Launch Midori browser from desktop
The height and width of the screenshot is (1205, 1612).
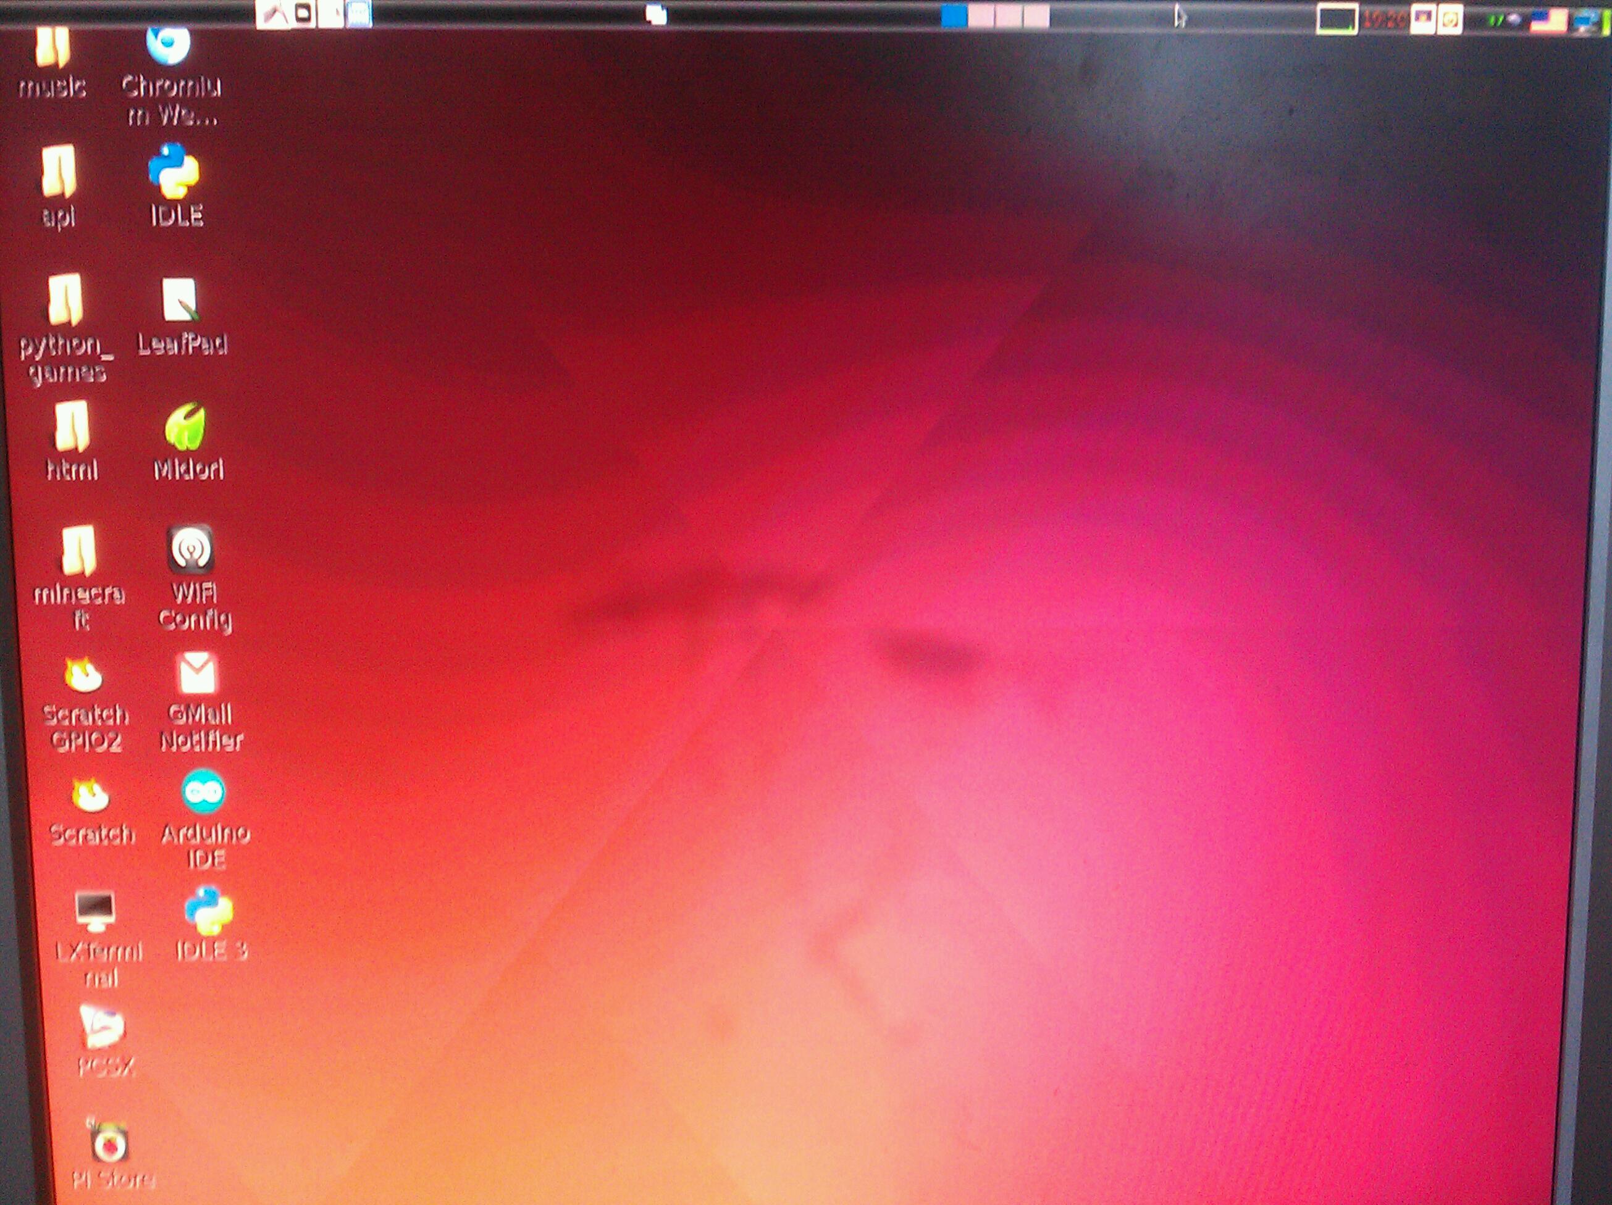click(186, 426)
